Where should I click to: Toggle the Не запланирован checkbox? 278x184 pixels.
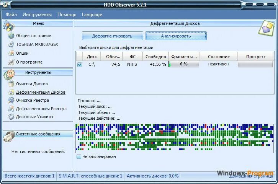click(x=79, y=156)
